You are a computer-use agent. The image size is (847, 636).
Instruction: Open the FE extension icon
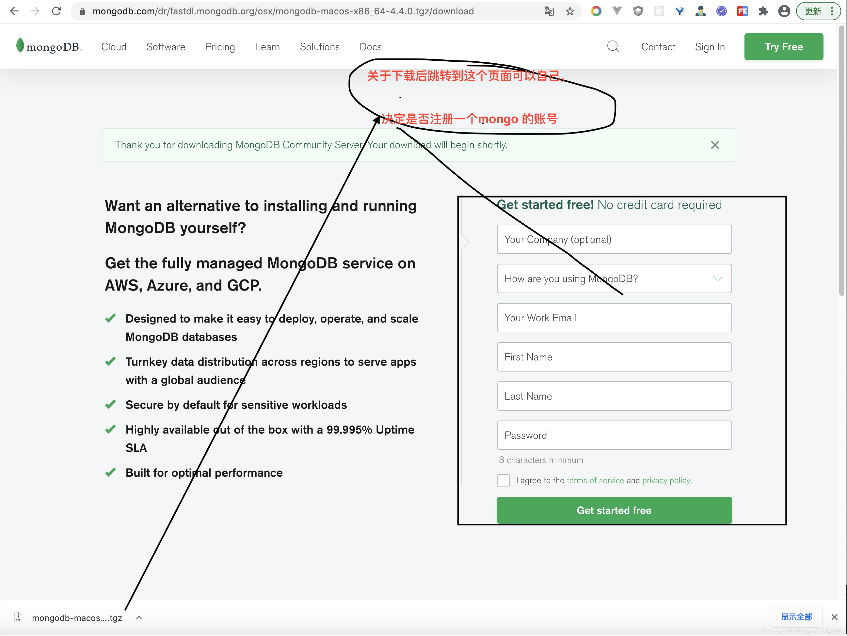tap(743, 11)
